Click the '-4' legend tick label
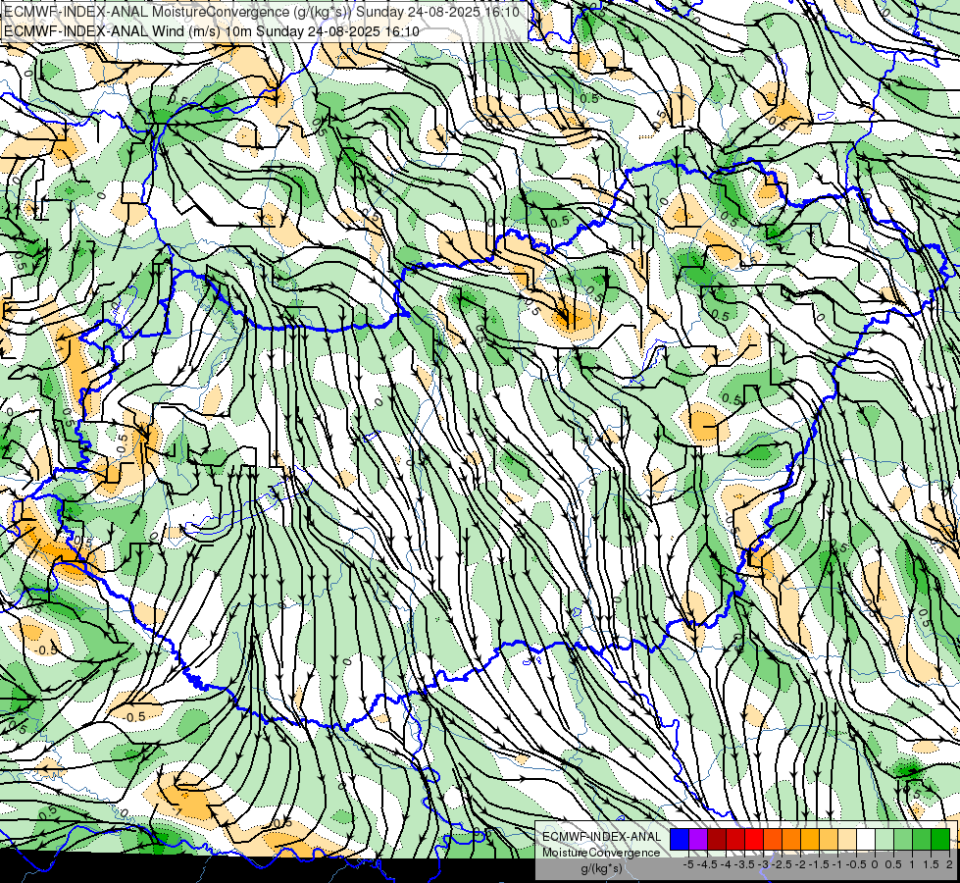This screenshot has width=960, height=883. [726, 864]
